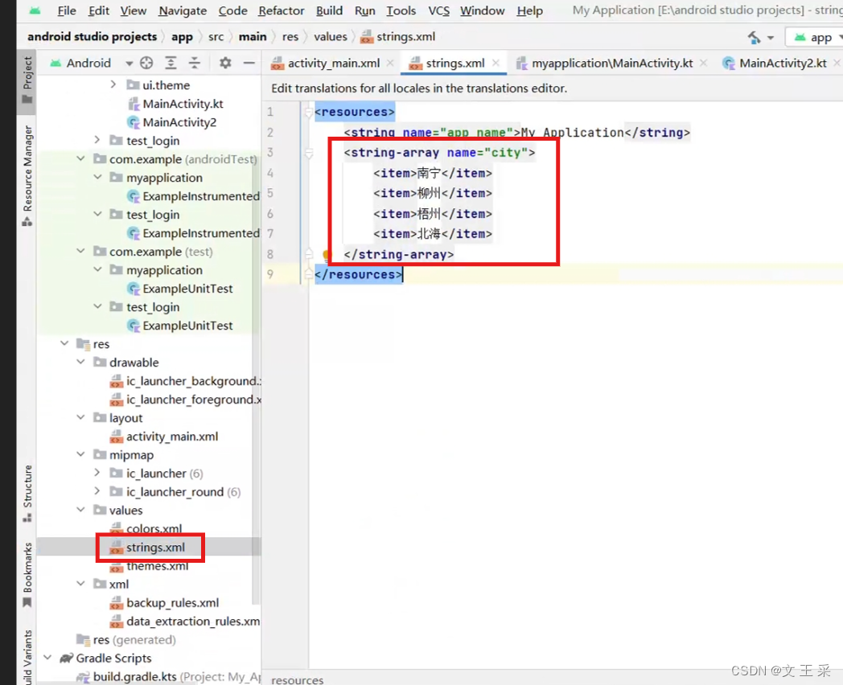Select backup_rules.xml in xml folder

[x=172, y=603]
